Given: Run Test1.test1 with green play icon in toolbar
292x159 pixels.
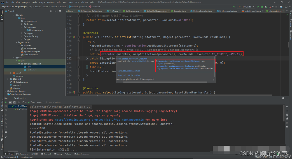Looking at the screenshot, I should tap(258, 7).
